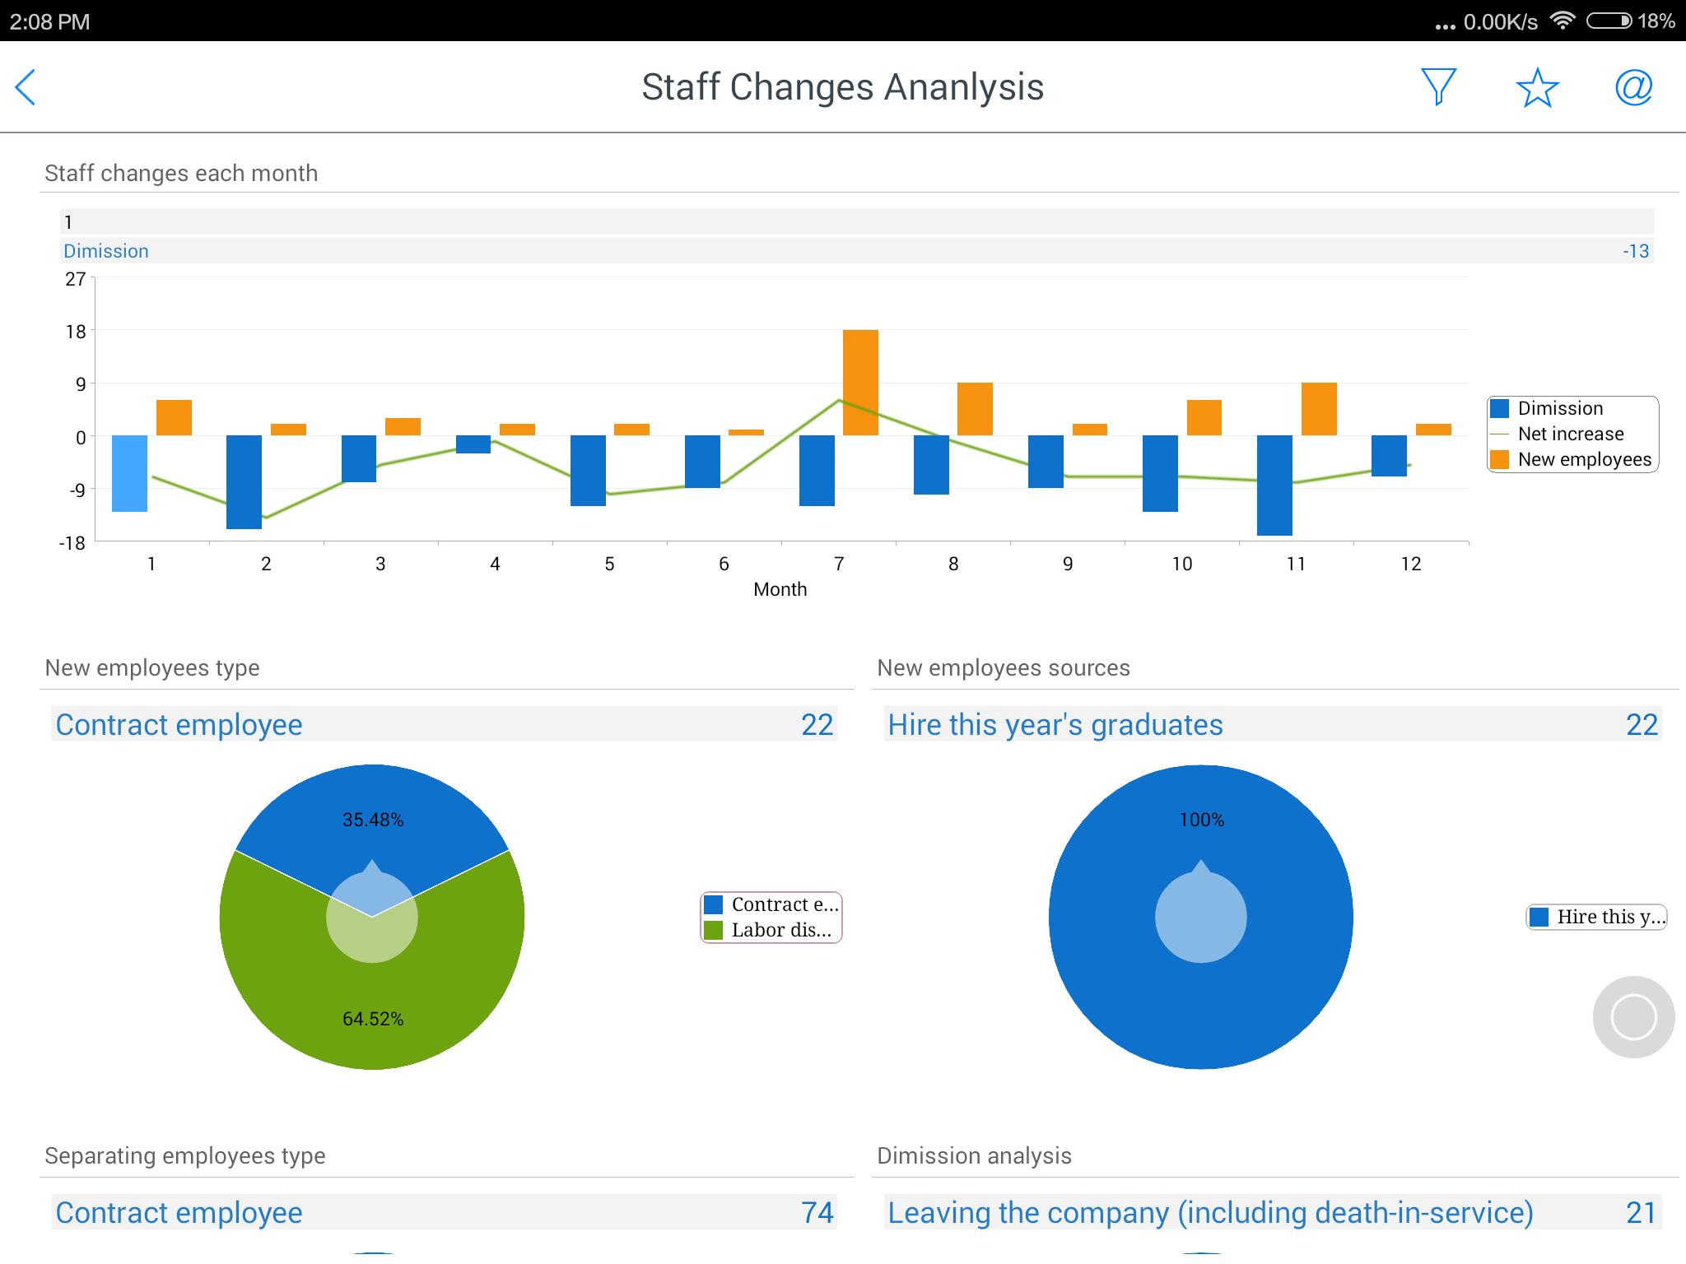Screen dimensions: 1686x1264
Task: Select the Labor dis... legend entry
Action: point(771,930)
